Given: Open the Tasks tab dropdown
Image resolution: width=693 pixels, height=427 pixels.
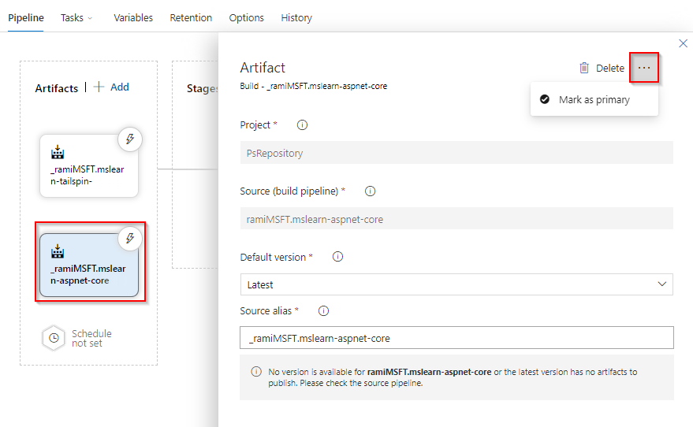Looking at the screenshot, I should pos(76,17).
